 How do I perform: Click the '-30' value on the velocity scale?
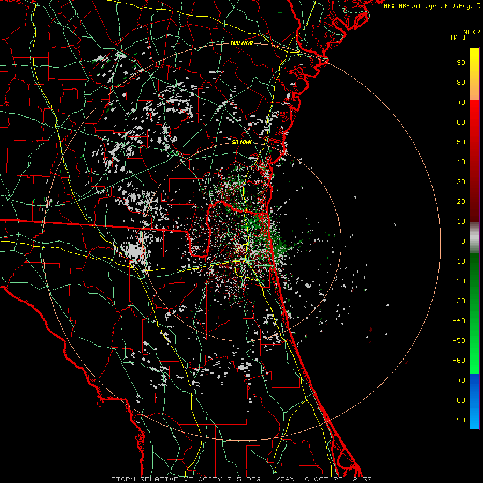(x=459, y=301)
